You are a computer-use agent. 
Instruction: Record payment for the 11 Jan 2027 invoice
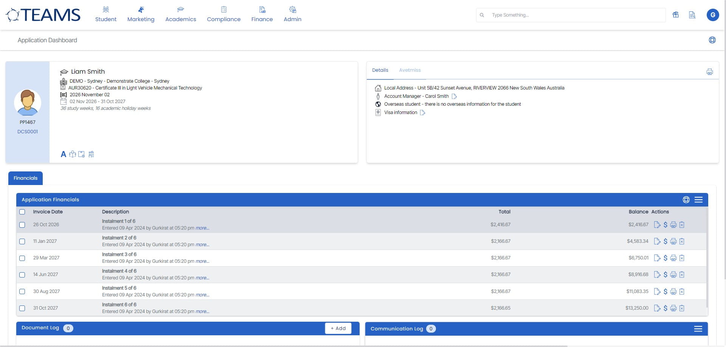[665, 241]
